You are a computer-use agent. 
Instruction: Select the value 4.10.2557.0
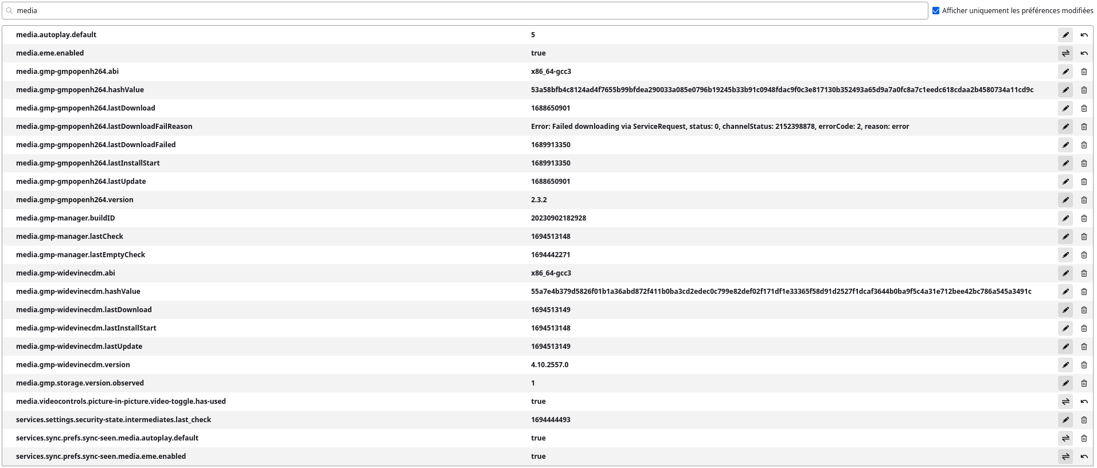[x=550, y=365]
